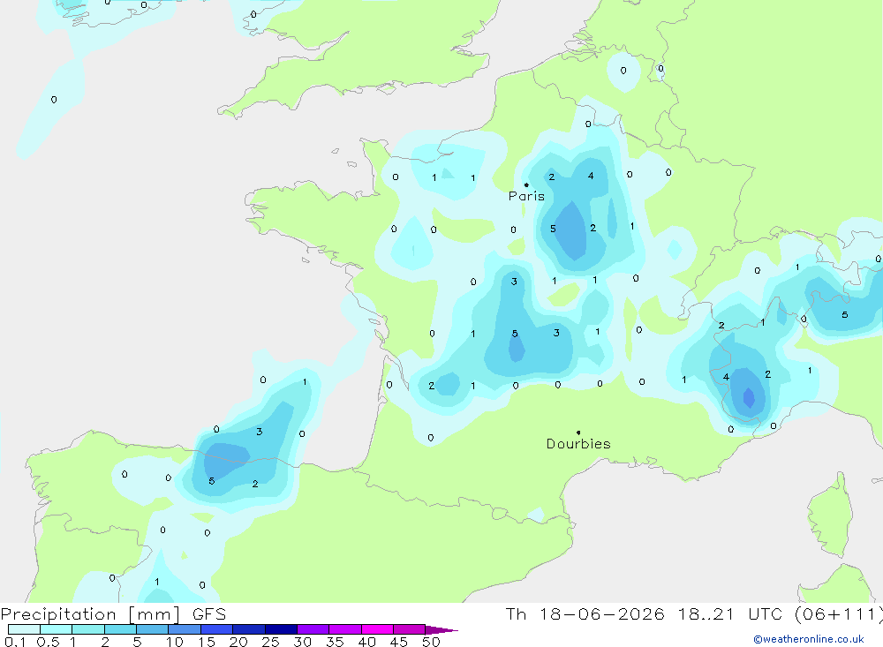Click the Dourbies town label
This screenshot has height=647, width=883.
(x=578, y=444)
